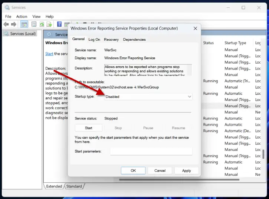Screen dimensions: 269x199
Task: Click OK to confirm properties
Action: pyautogui.click(x=133, y=171)
